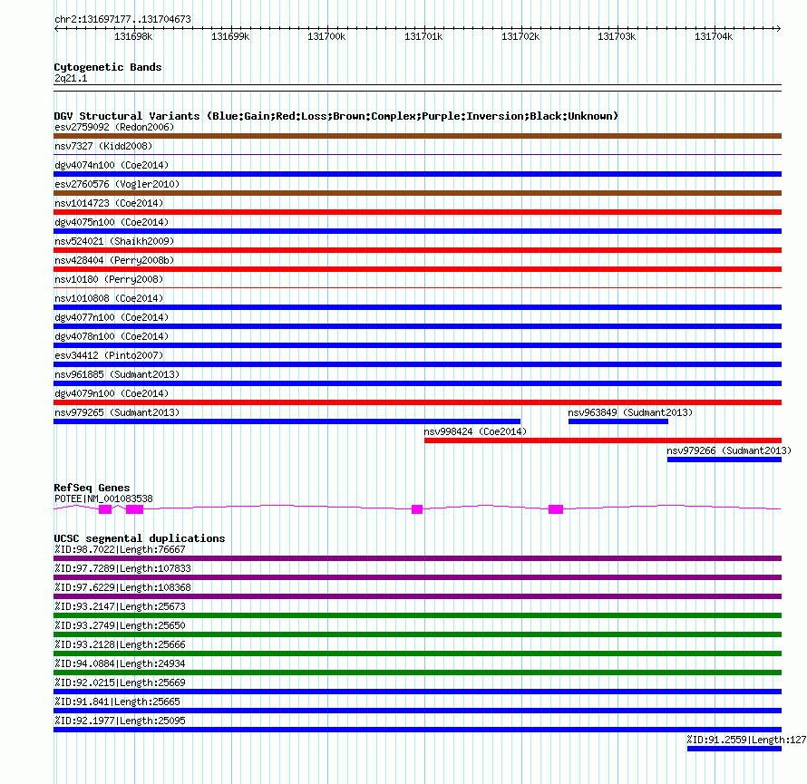This screenshot has height=784, width=807.
Task: Click the green bar under %ID:94.0884
Action: [417, 673]
